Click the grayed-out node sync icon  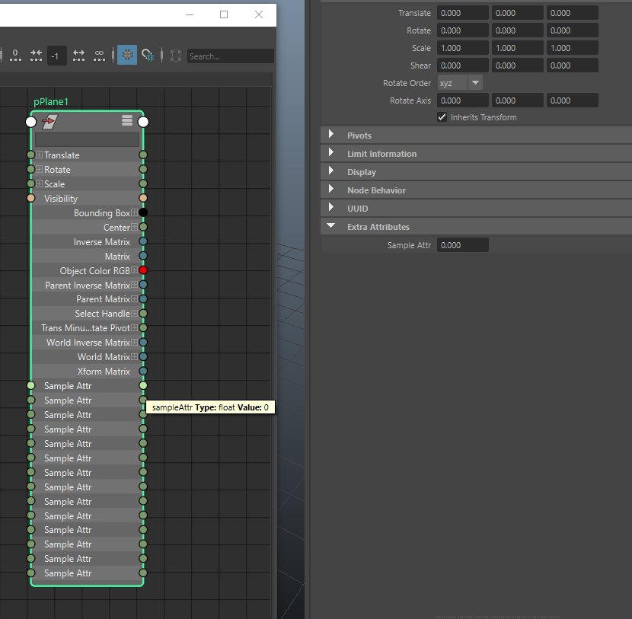(176, 56)
